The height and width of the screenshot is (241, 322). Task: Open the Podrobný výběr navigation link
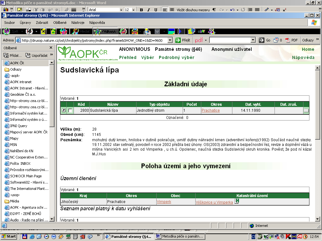click(176, 57)
